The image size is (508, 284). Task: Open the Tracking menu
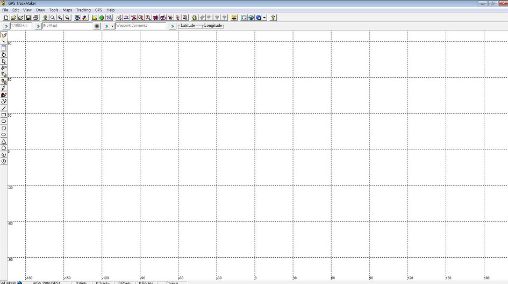83,10
